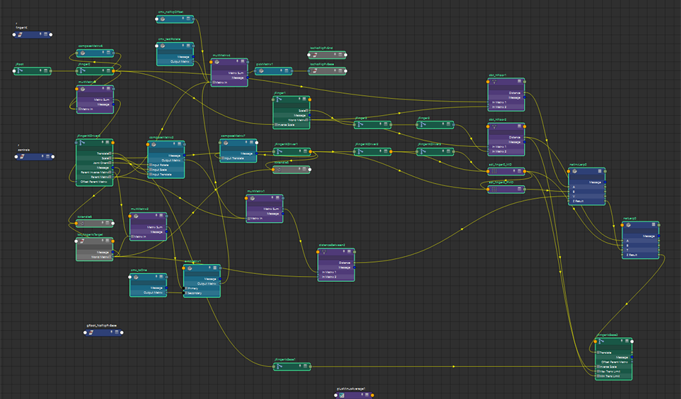Click the distance icon on the dist_nFloor1 node
Screen dimensions: 681x399
(494, 83)
